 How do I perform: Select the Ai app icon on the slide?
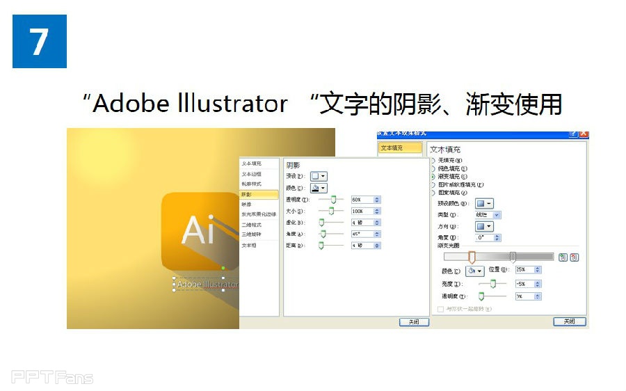(200, 232)
